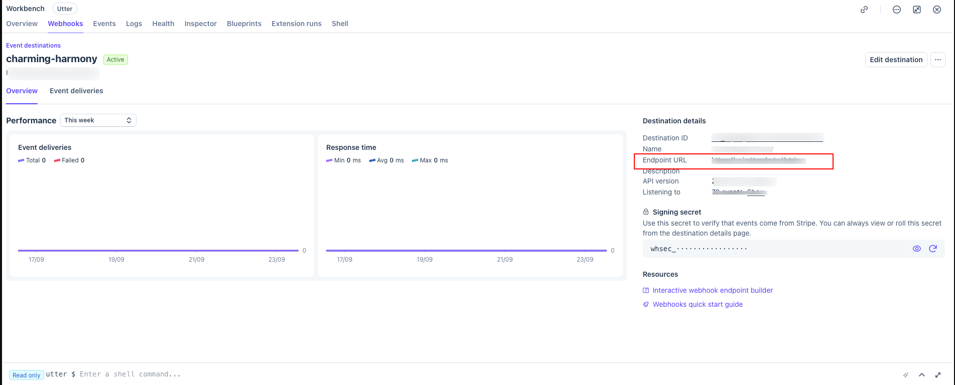Select the Shell tab
The image size is (955, 385).
340,24
